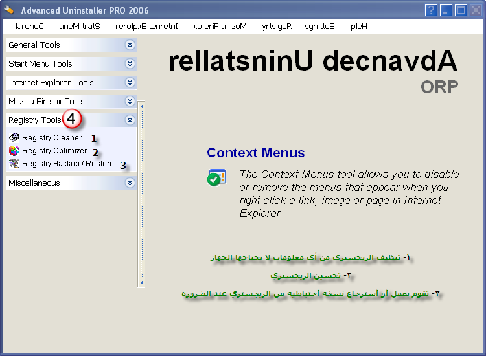
Task: Click the dotted splitter bar beside sidebar
Action: 141,194
